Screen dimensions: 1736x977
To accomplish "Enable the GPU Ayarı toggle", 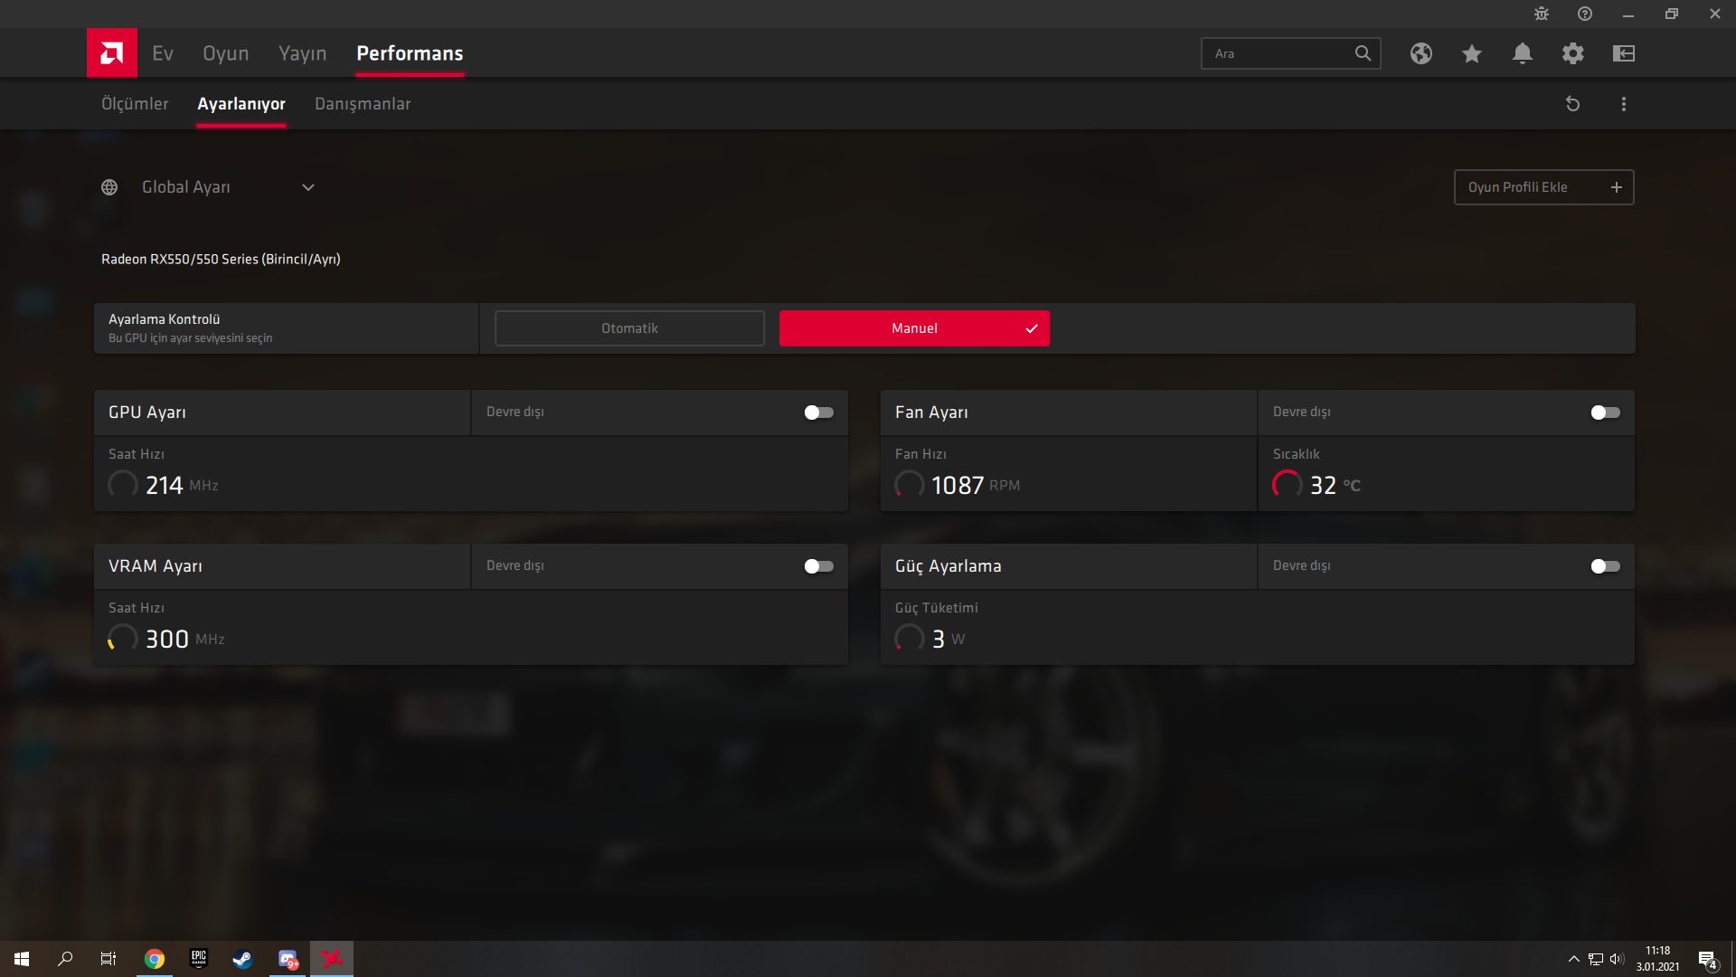I will pyautogui.click(x=818, y=413).
